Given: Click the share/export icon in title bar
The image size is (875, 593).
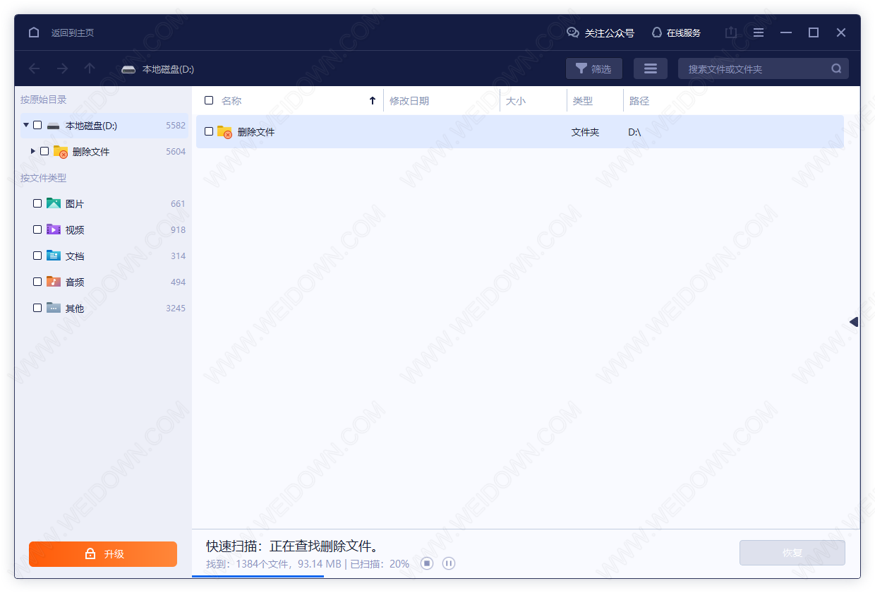Looking at the screenshot, I should 731,32.
